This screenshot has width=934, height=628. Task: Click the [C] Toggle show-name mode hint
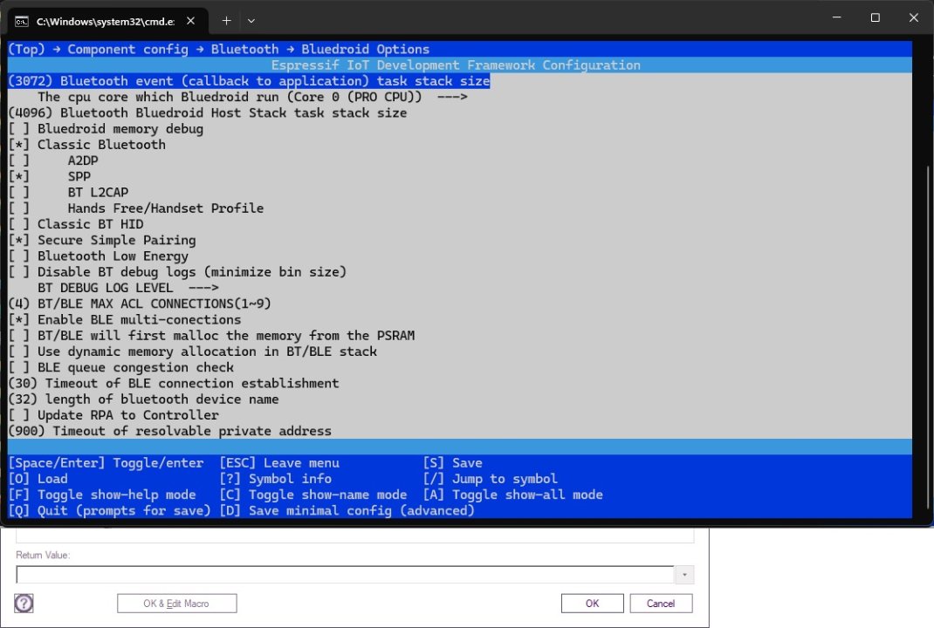312,495
